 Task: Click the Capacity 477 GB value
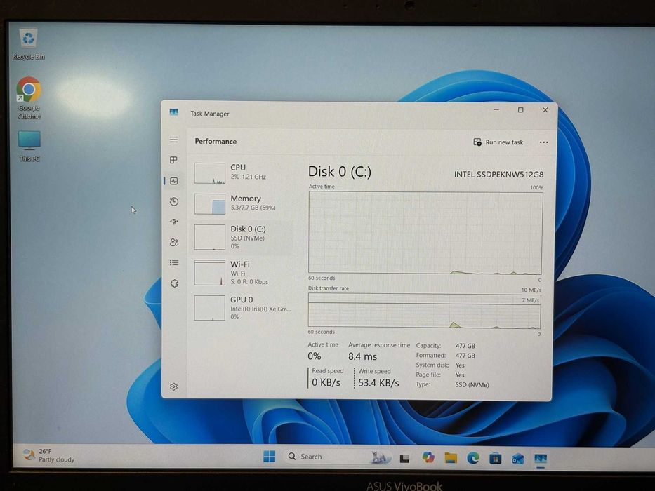coord(465,346)
